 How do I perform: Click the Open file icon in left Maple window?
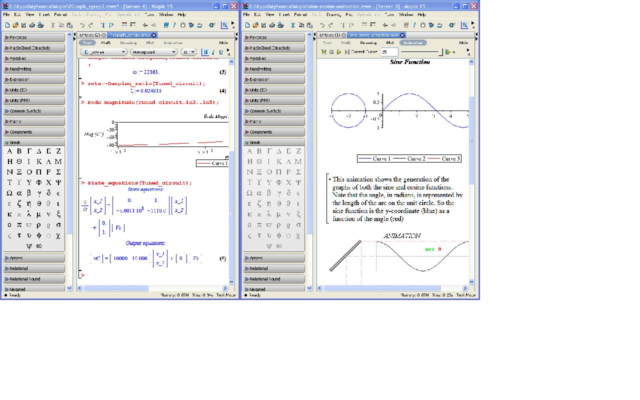click(15, 25)
